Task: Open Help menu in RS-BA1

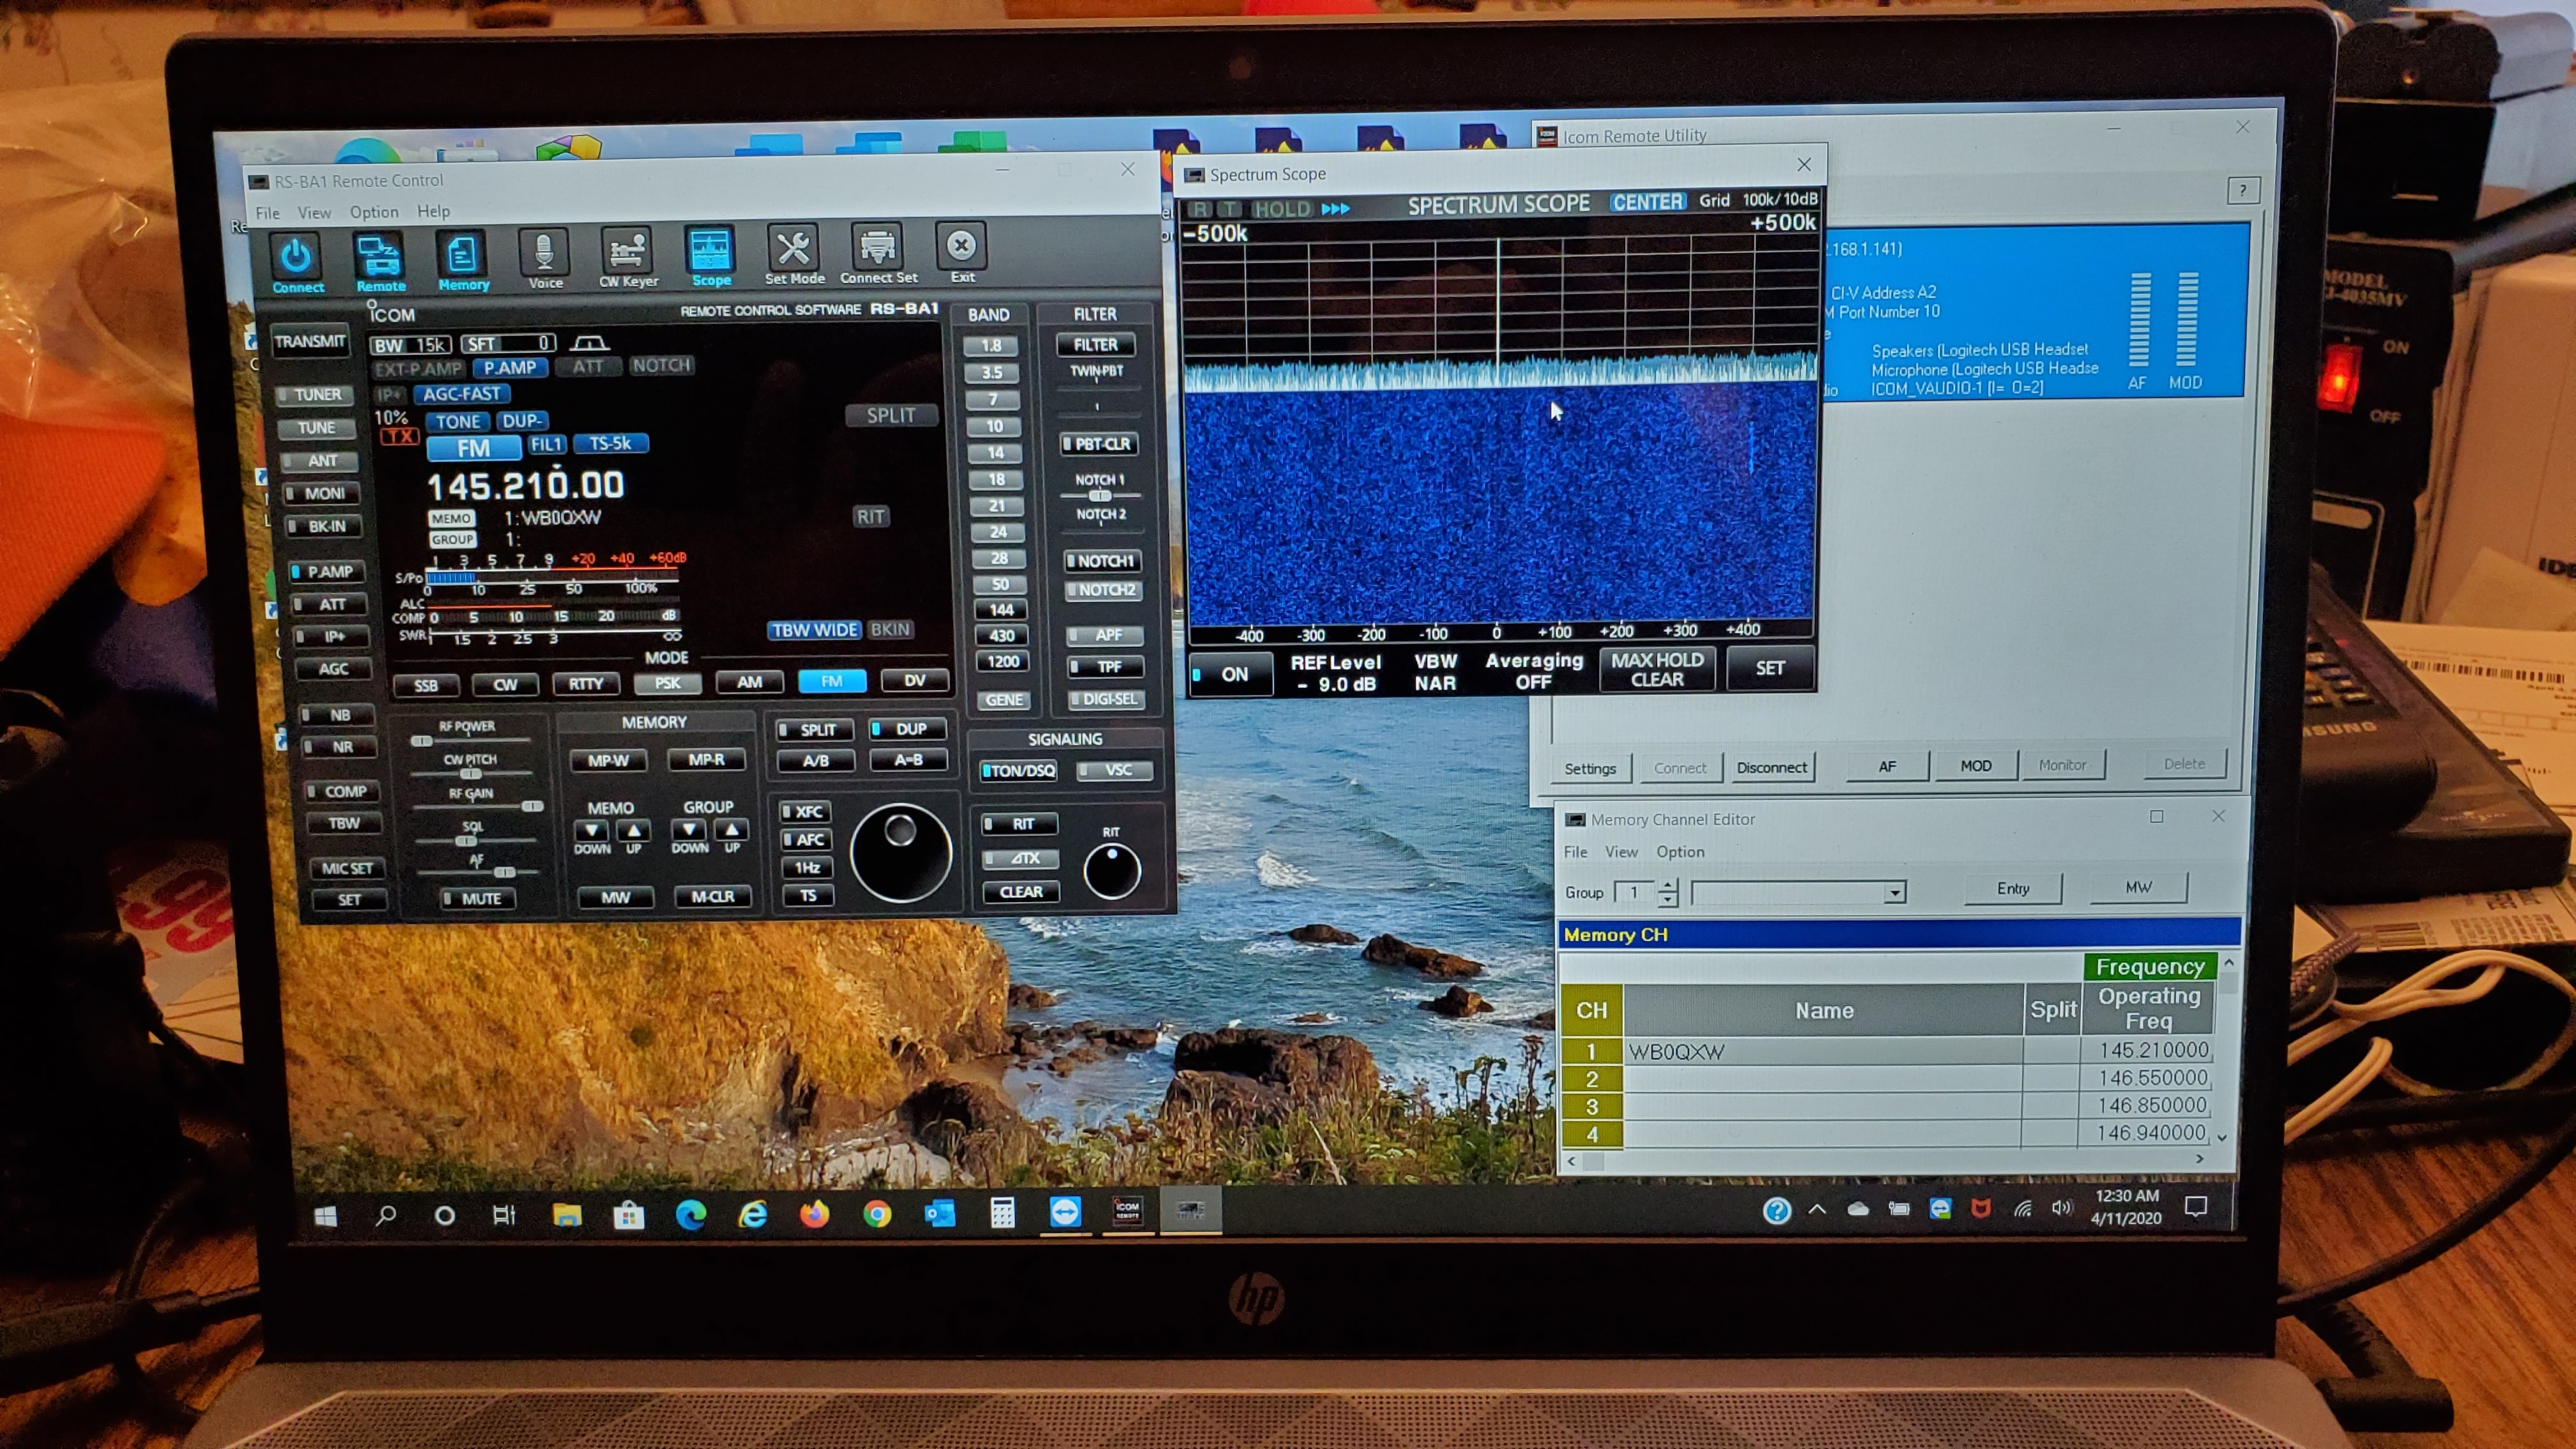Action: tap(433, 211)
